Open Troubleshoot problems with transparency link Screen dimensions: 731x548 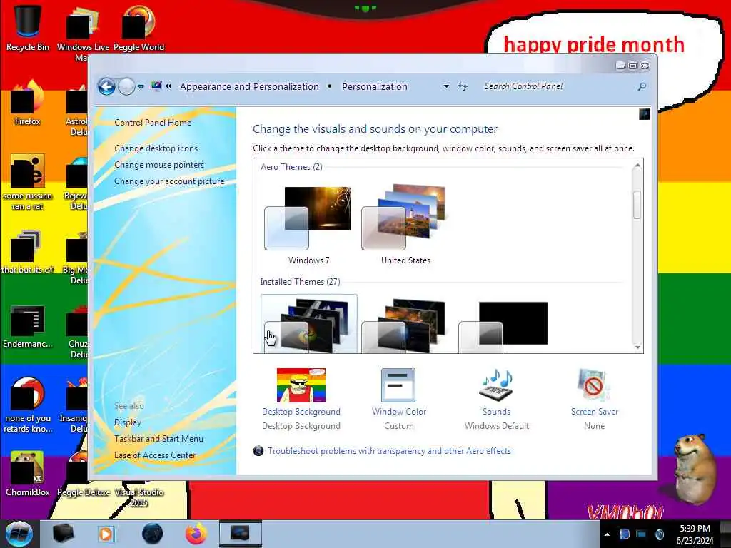click(x=389, y=451)
